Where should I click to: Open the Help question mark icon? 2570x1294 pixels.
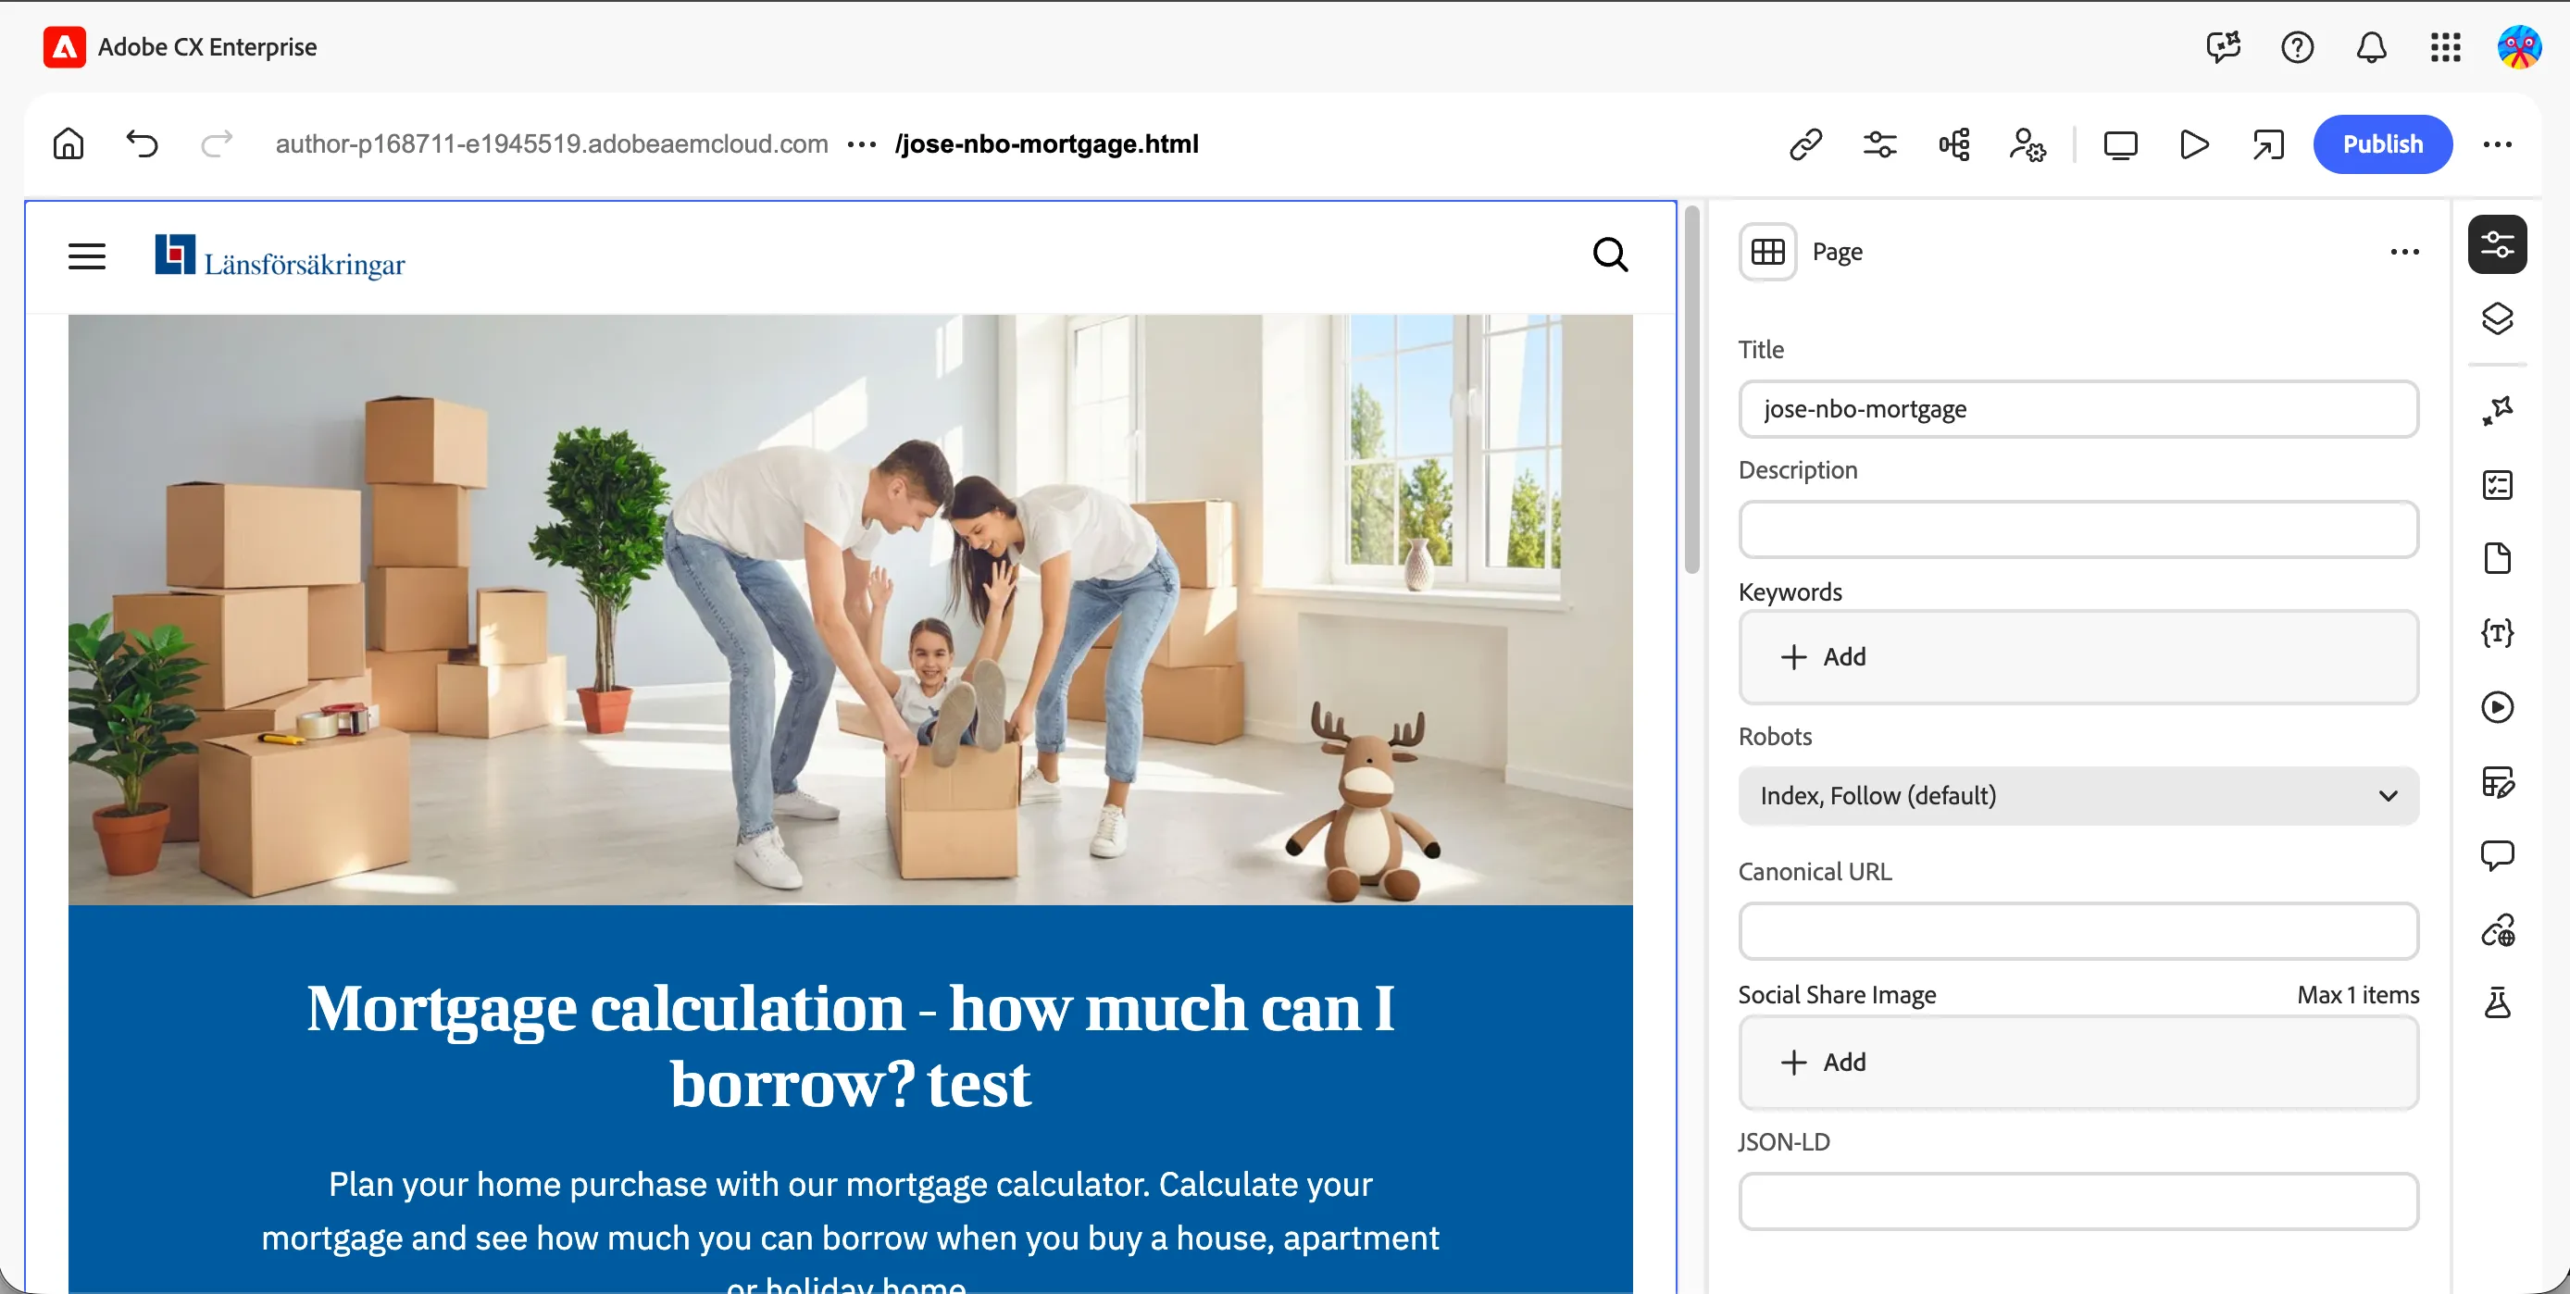tap(2297, 47)
